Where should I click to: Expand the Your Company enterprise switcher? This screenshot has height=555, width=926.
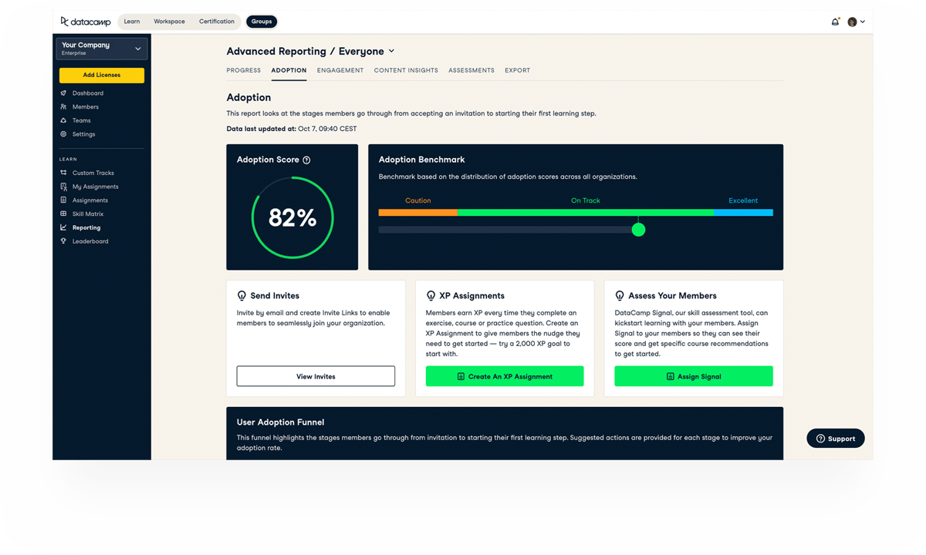pyautogui.click(x=101, y=49)
